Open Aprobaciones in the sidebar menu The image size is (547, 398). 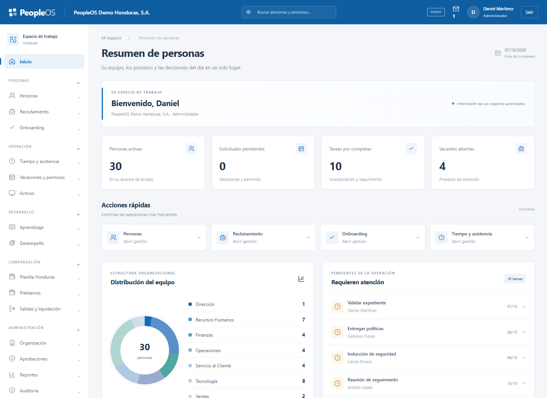pos(44,359)
